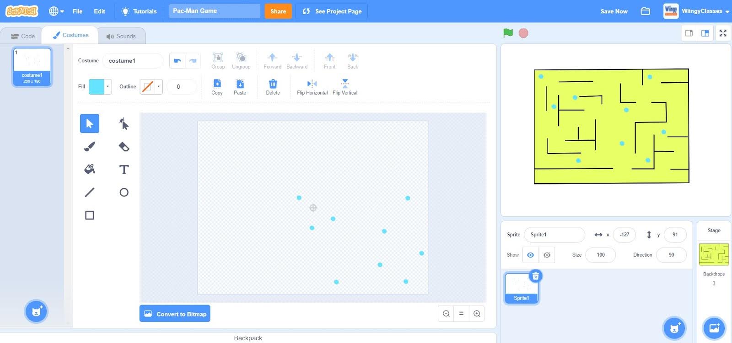The height and width of the screenshot is (343, 732).
Task: Click the Group icon
Action: (x=218, y=61)
